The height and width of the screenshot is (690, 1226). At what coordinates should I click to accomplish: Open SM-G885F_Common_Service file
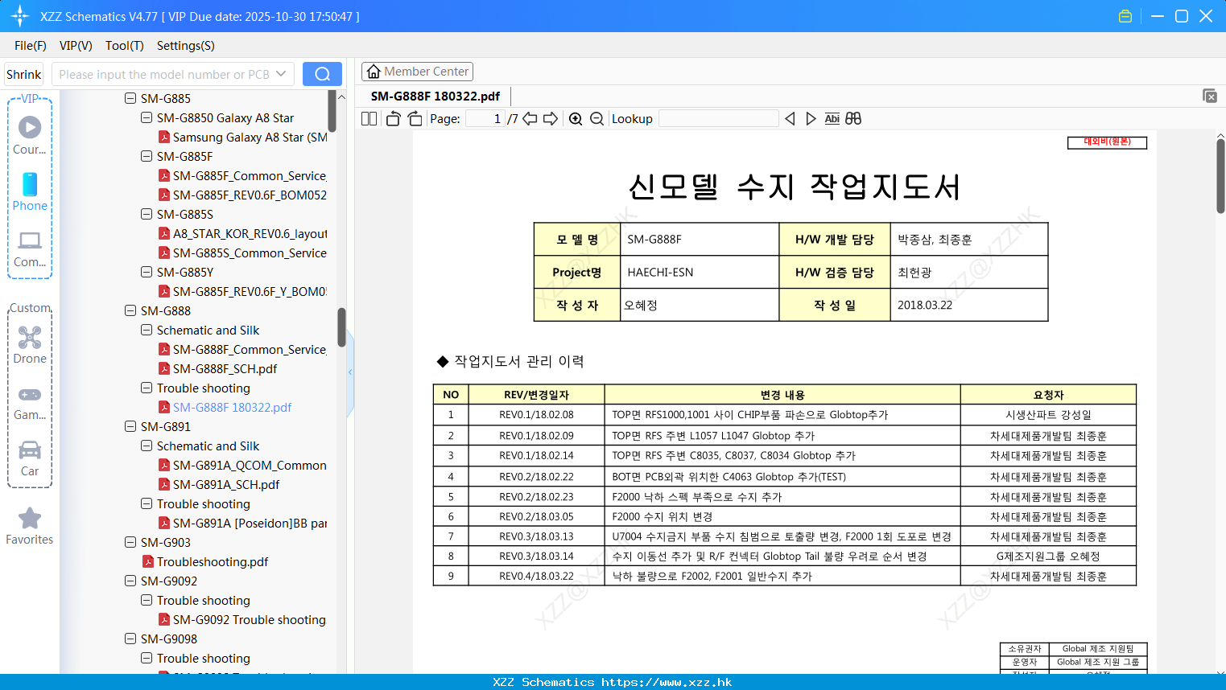click(x=250, y=175)
